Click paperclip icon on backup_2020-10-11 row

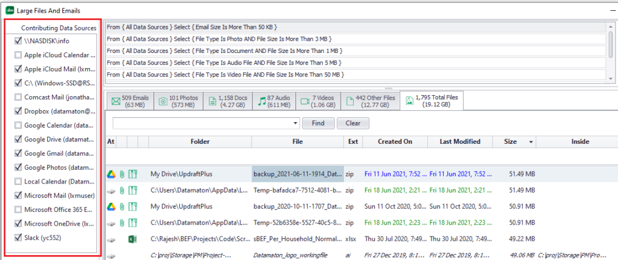[122, 206]
